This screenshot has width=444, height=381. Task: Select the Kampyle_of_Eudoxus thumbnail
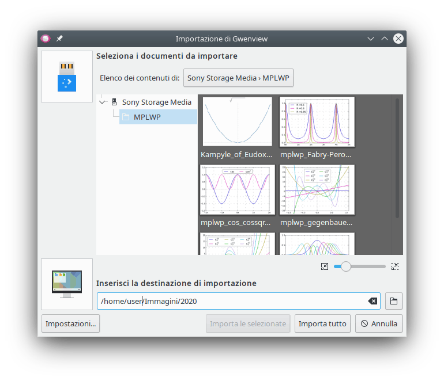click(x=237, y=122)
